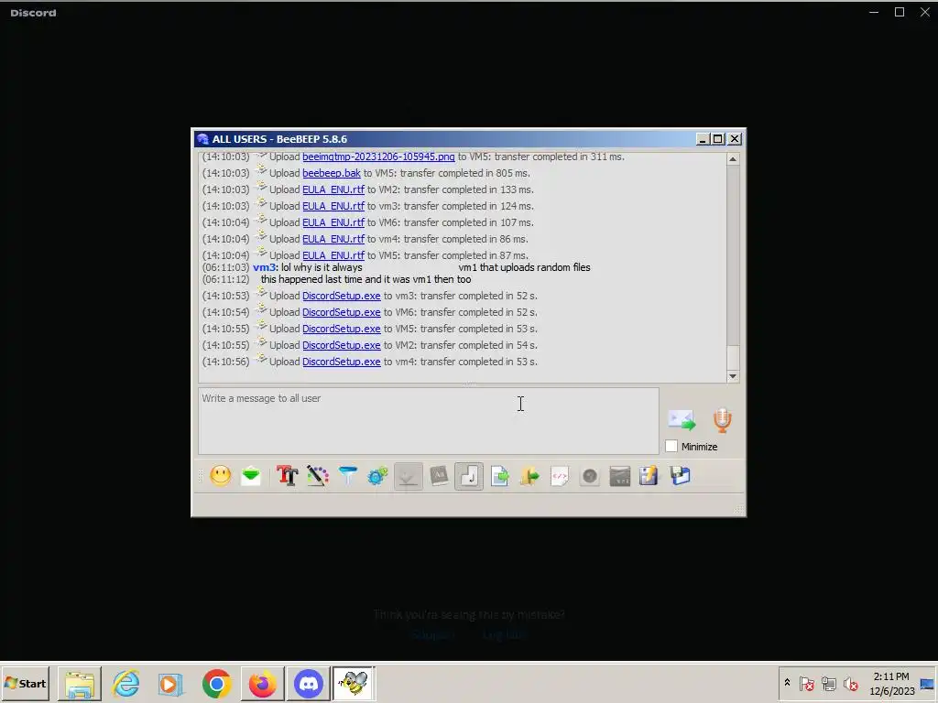Open File Explorer from the taskbar
Screen dimensions: 938x703
click(80, 683)
